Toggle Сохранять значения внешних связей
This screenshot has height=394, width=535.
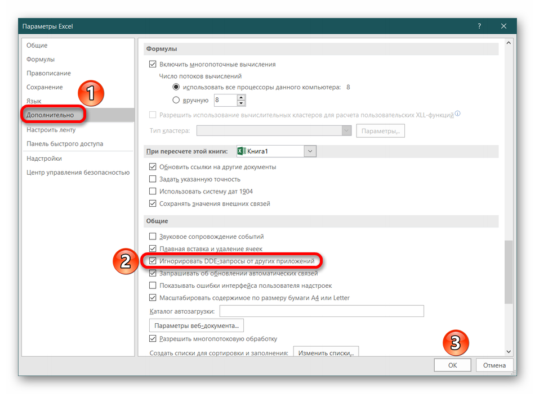point(153,203)
